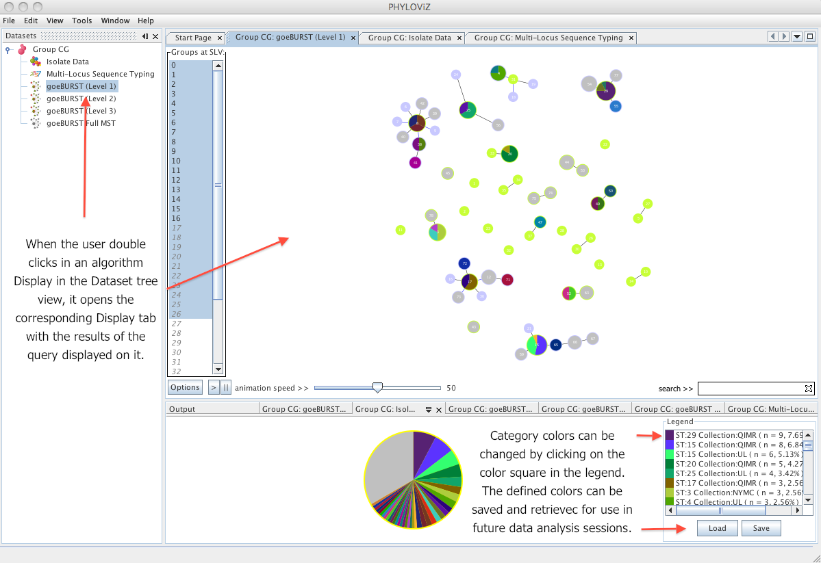Pause the graph animation
The image size is (821, 563).
[226, 388]
